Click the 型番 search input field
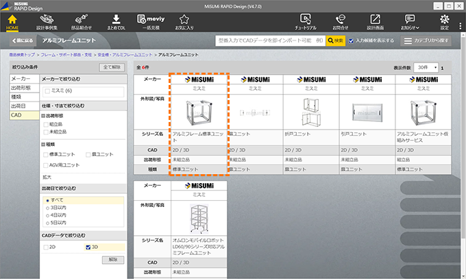This screenshot has width=466, height=279. pos(270,41)
